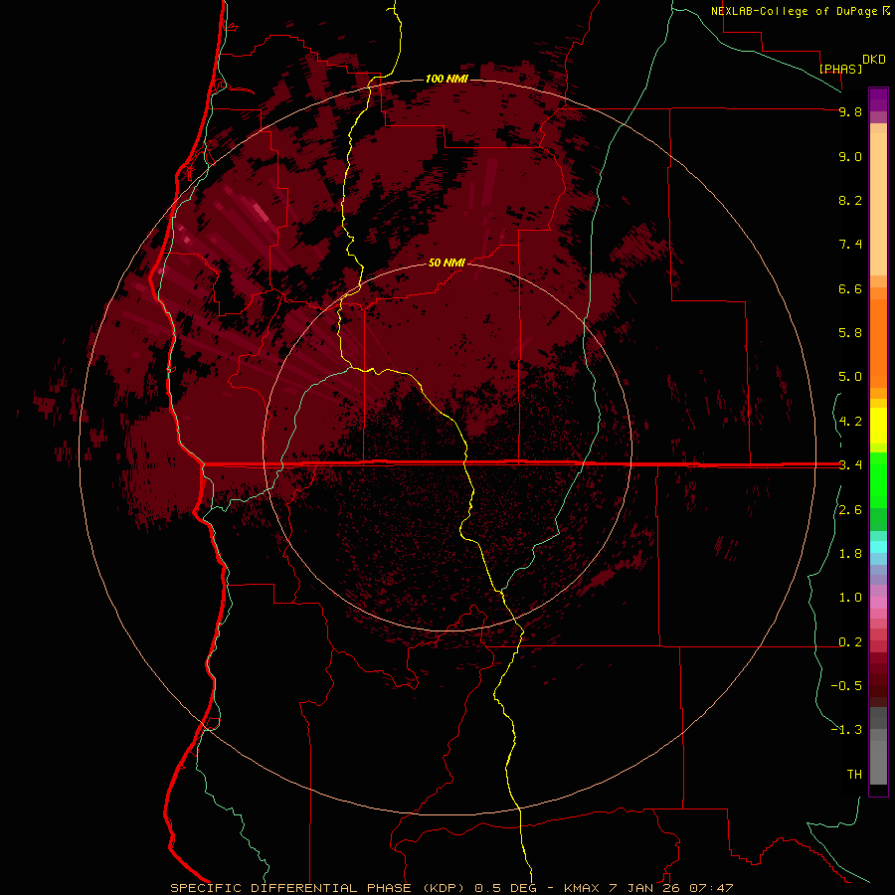Click the "DKD" label above the color scale
This screenshot has height=895, width=895.
click(874, 60)
